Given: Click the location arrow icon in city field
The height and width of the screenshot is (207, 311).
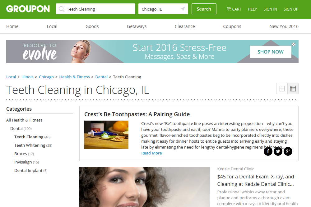Looking at the screenshot, I should pyautogui.click(x=183, y=9).
